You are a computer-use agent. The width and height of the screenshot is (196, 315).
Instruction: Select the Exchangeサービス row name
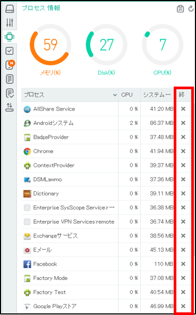coord(55,236)
